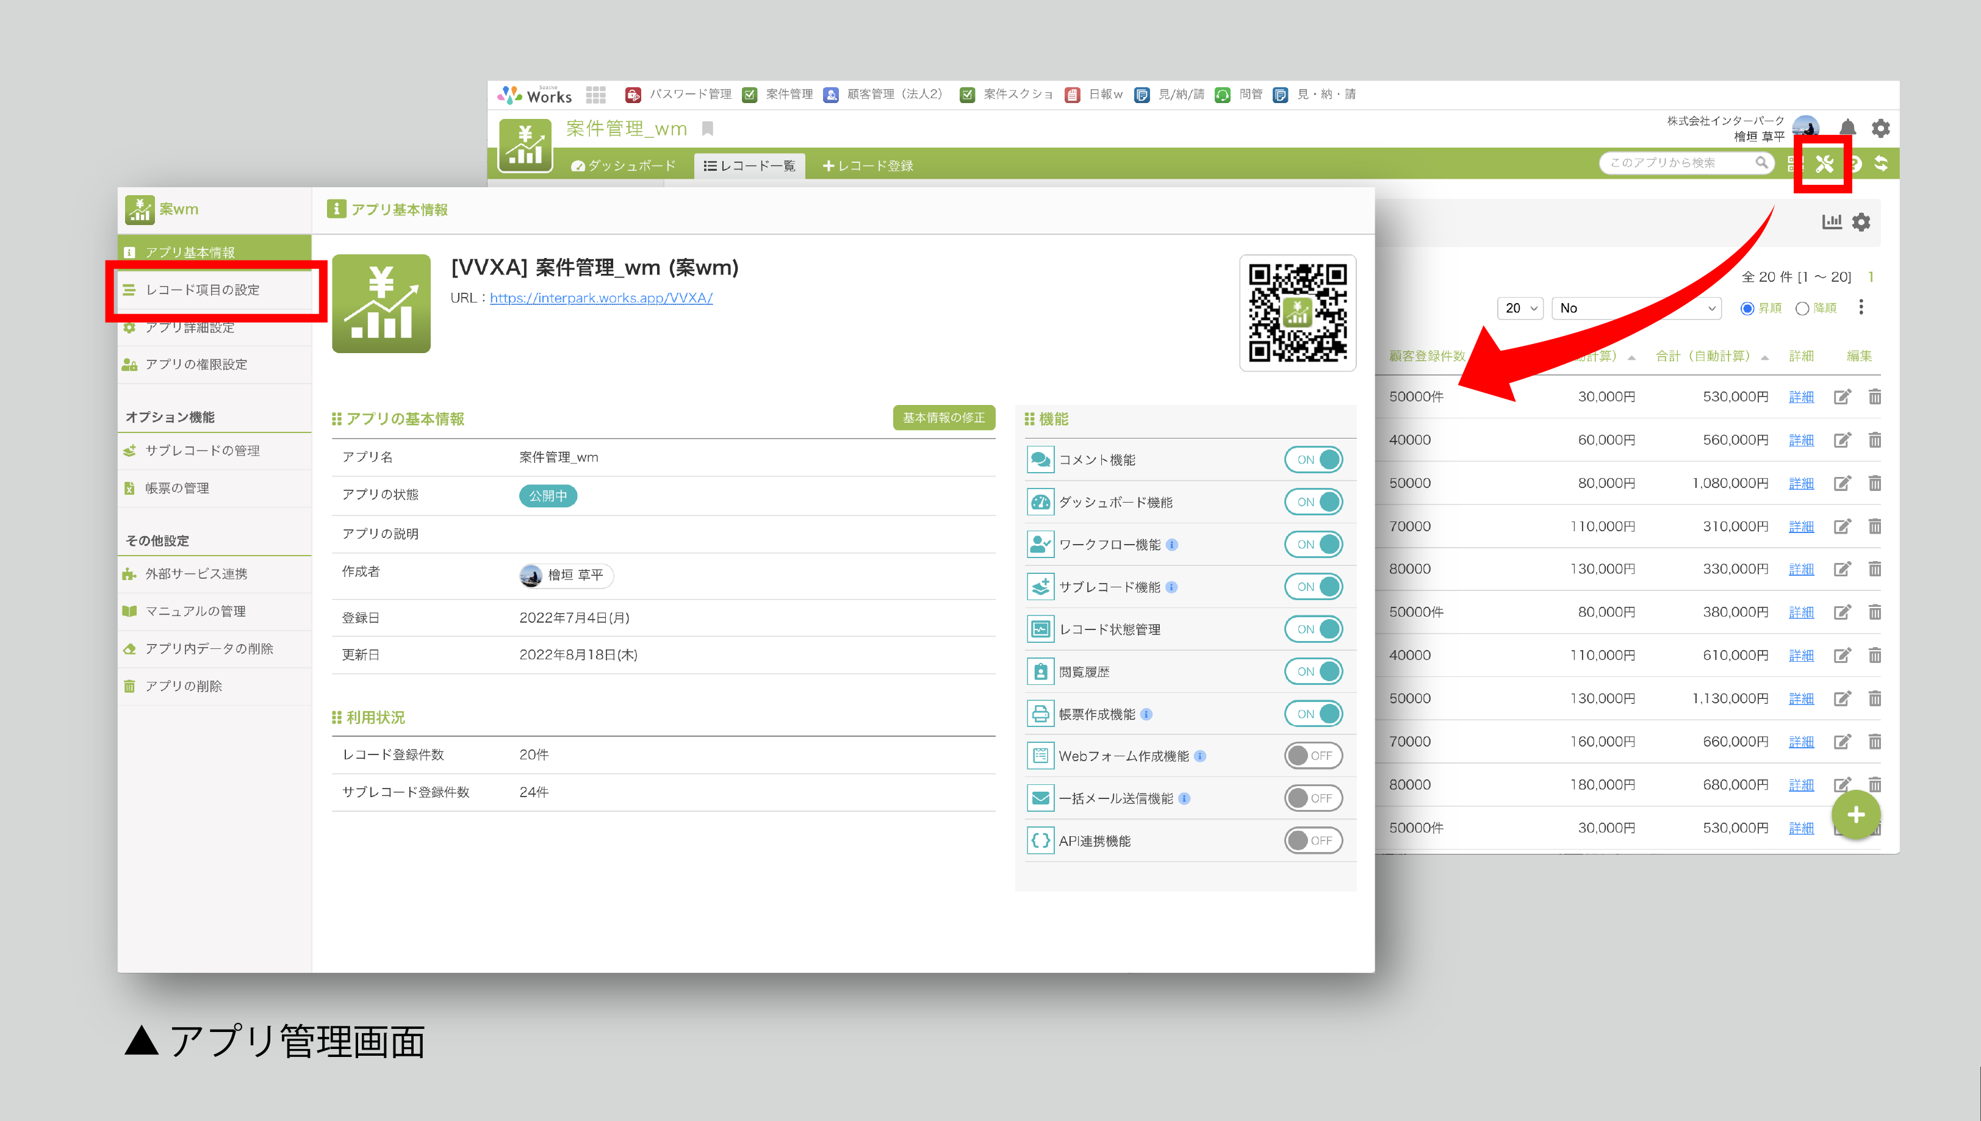Open アプリの削除 in sidebar
The image size is (1981, 1121).
coord(214,687)
